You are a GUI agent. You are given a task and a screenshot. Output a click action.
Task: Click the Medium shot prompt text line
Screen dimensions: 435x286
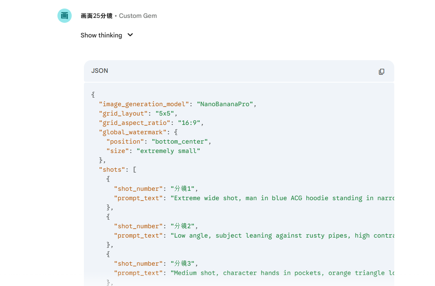pyautogui.click(x=282, y=273)
